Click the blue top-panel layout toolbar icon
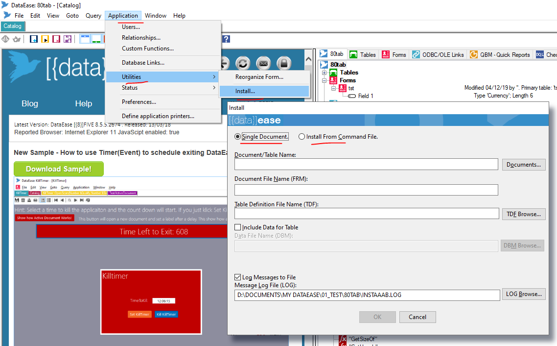This screenshot has height=346, width=557. click(85, 39)
